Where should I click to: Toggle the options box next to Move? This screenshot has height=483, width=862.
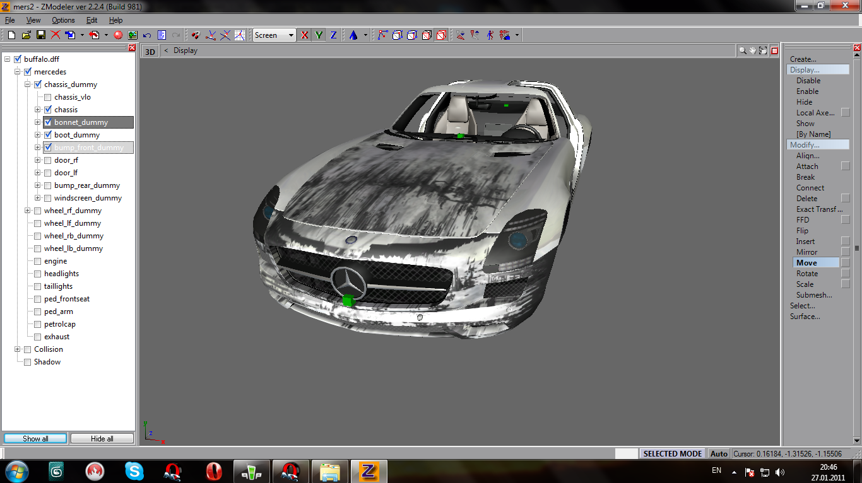(846, 262)
